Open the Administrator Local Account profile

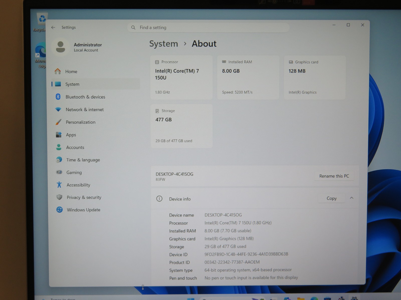pos(78,47)
